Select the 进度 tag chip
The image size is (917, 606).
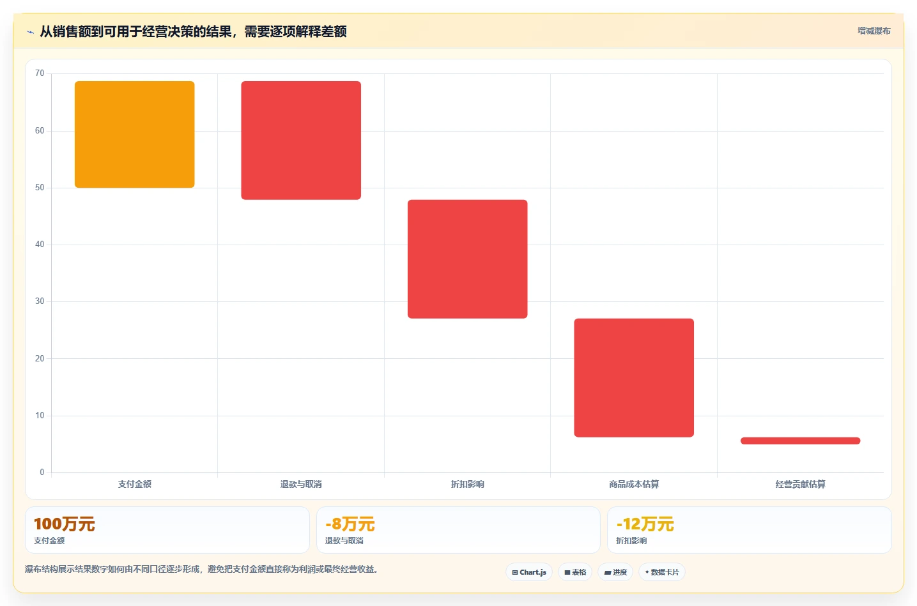click(615, 572)
